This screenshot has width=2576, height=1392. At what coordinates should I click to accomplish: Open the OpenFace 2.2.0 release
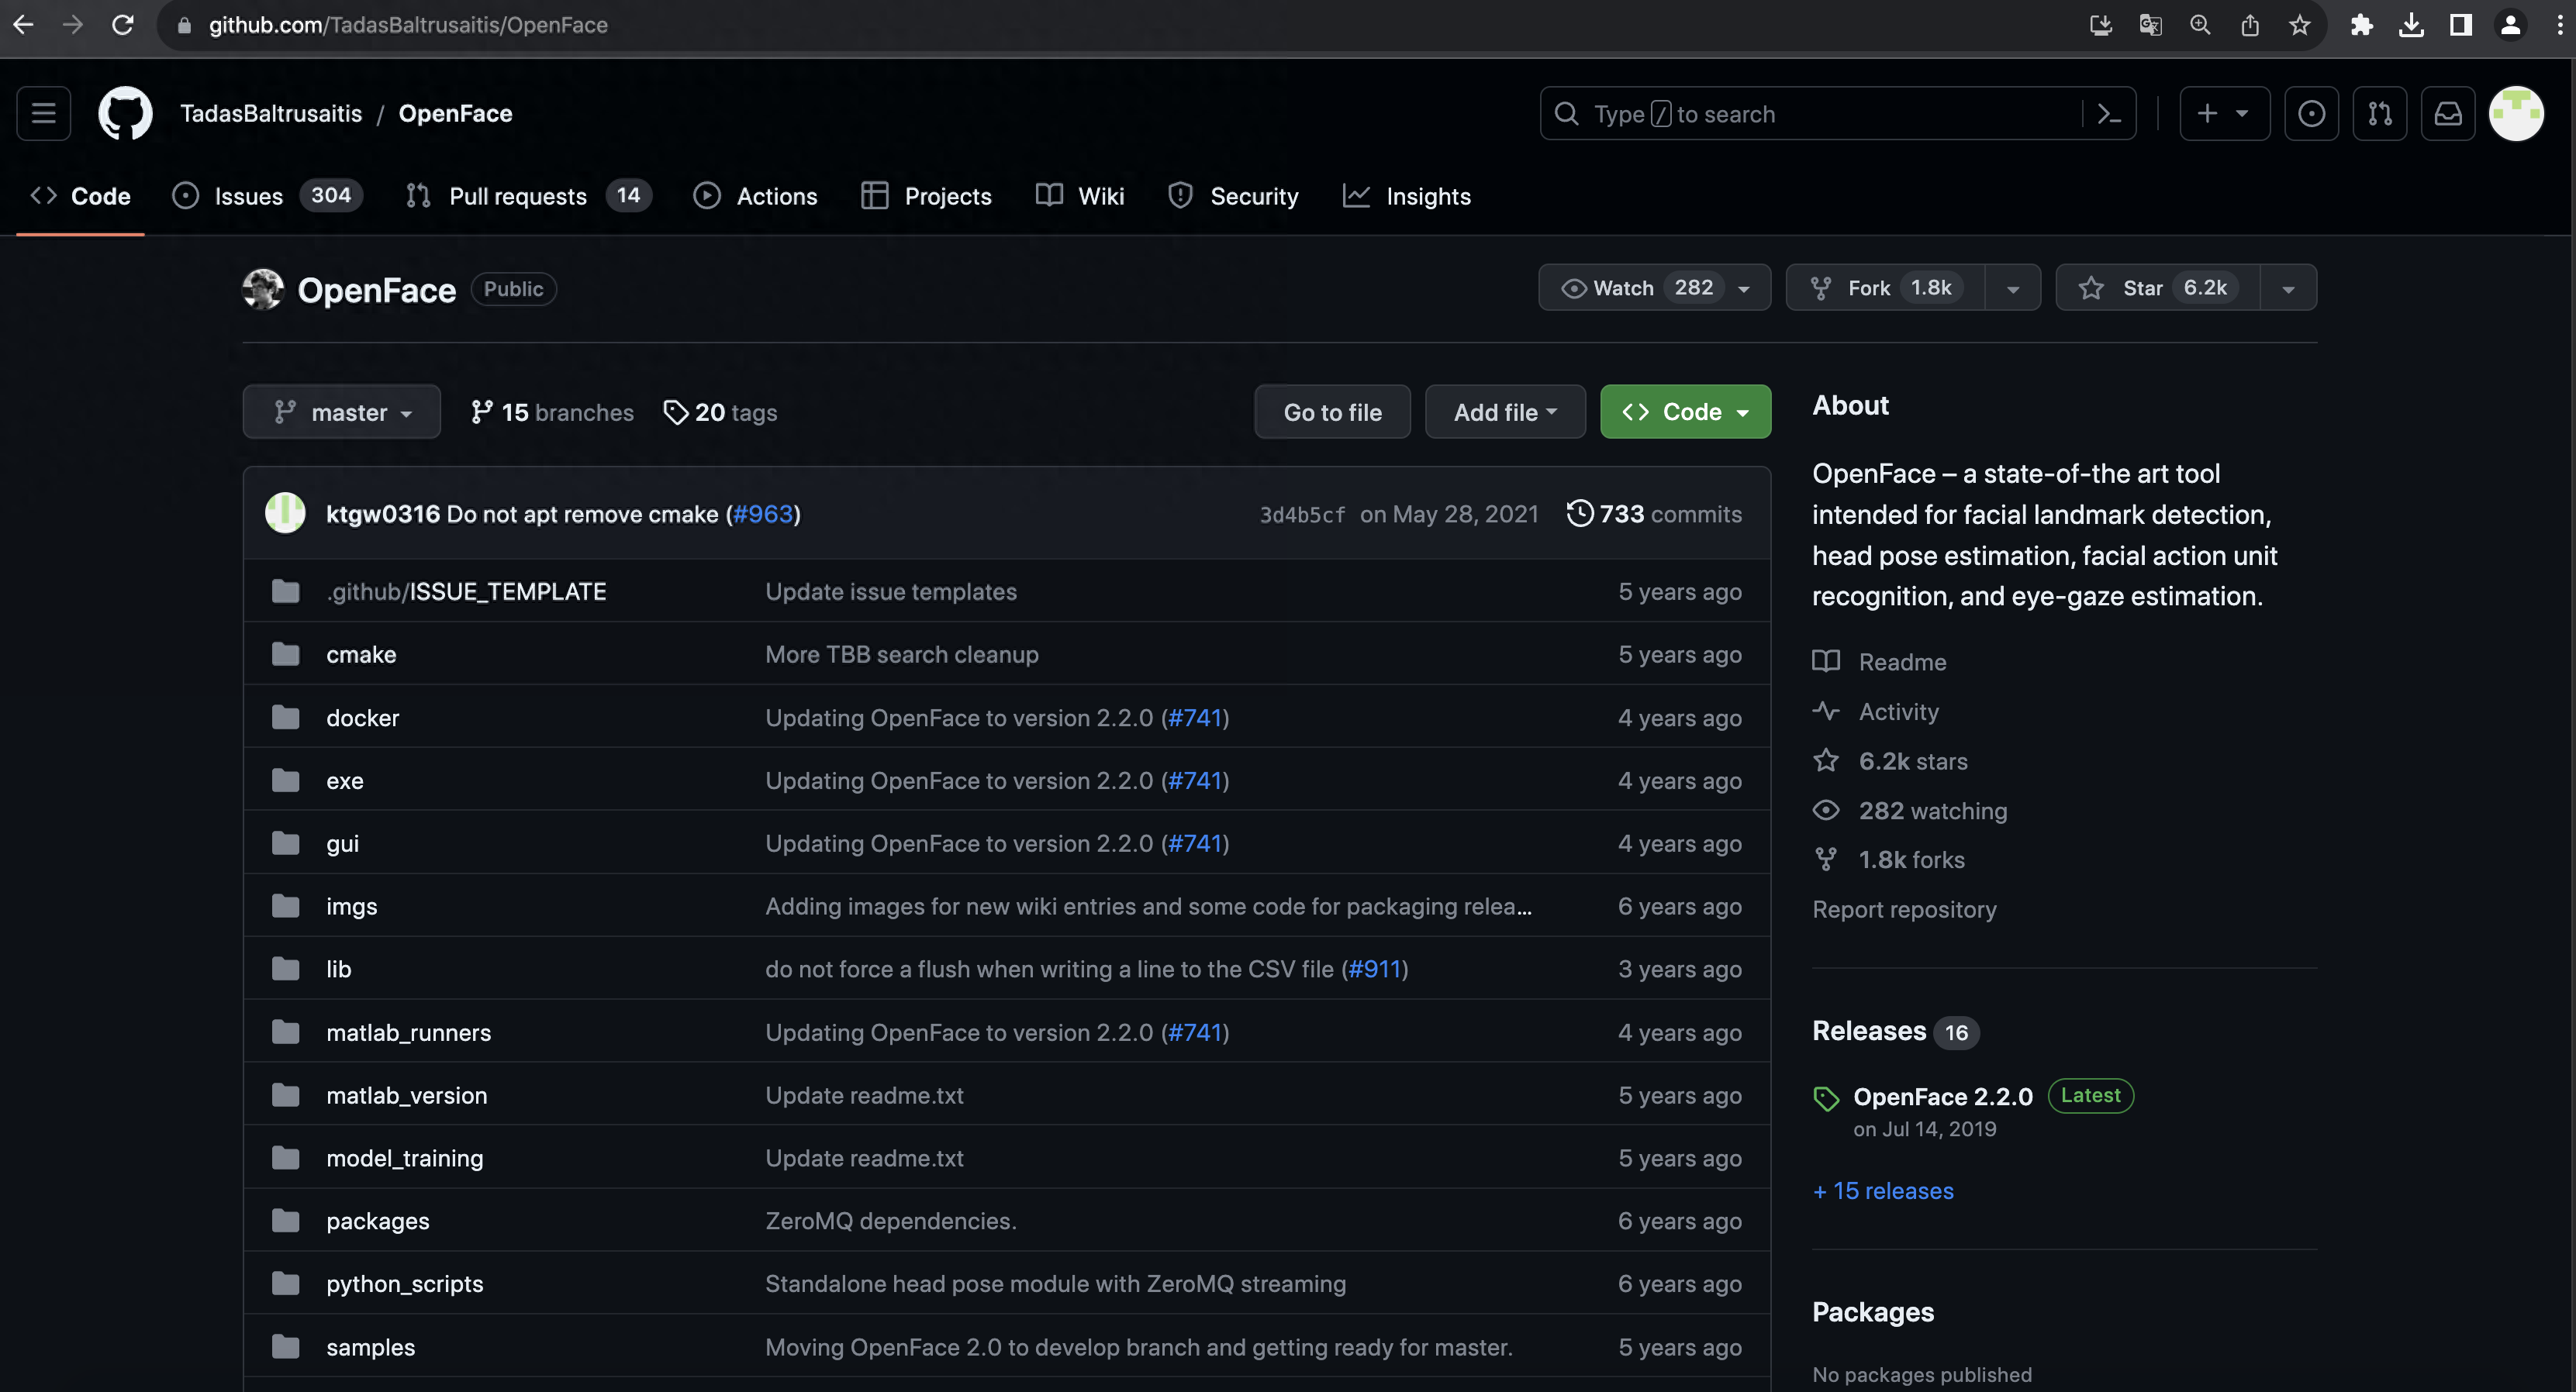pos(1943,1096)
